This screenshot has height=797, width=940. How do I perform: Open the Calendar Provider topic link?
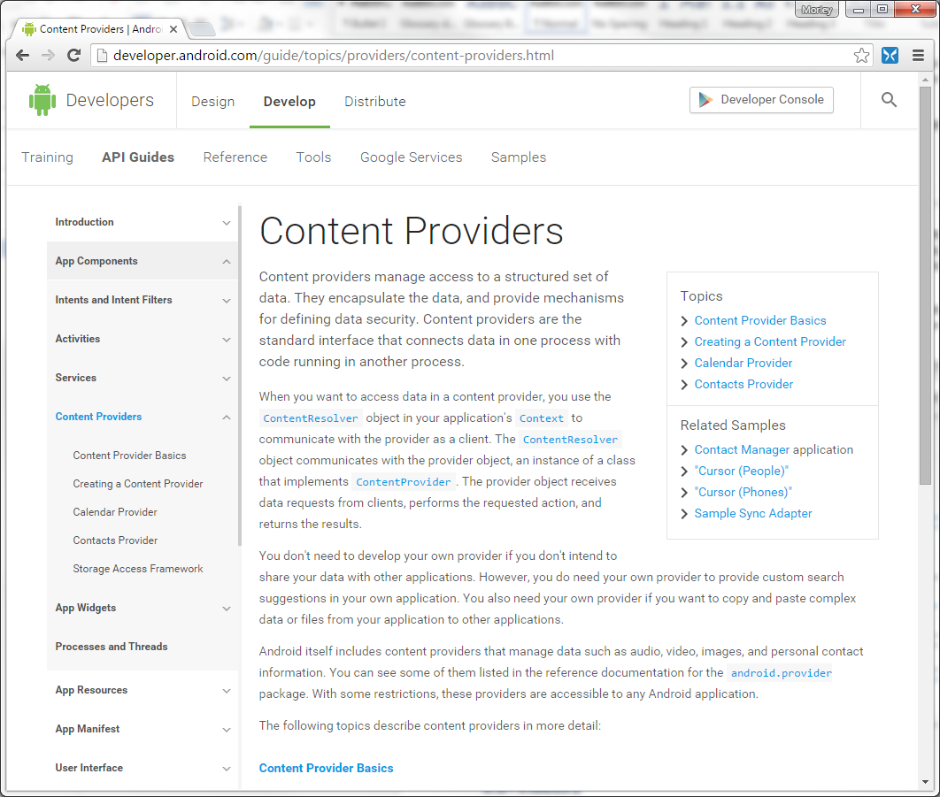743,363
